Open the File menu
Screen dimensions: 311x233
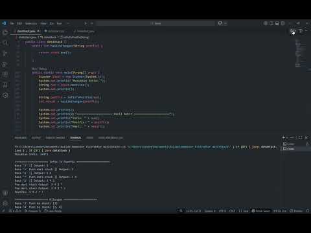click(12, 23)
